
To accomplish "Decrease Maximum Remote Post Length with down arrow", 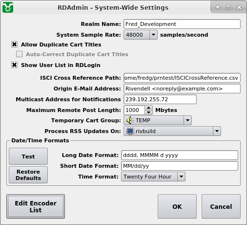I will 148,112.
